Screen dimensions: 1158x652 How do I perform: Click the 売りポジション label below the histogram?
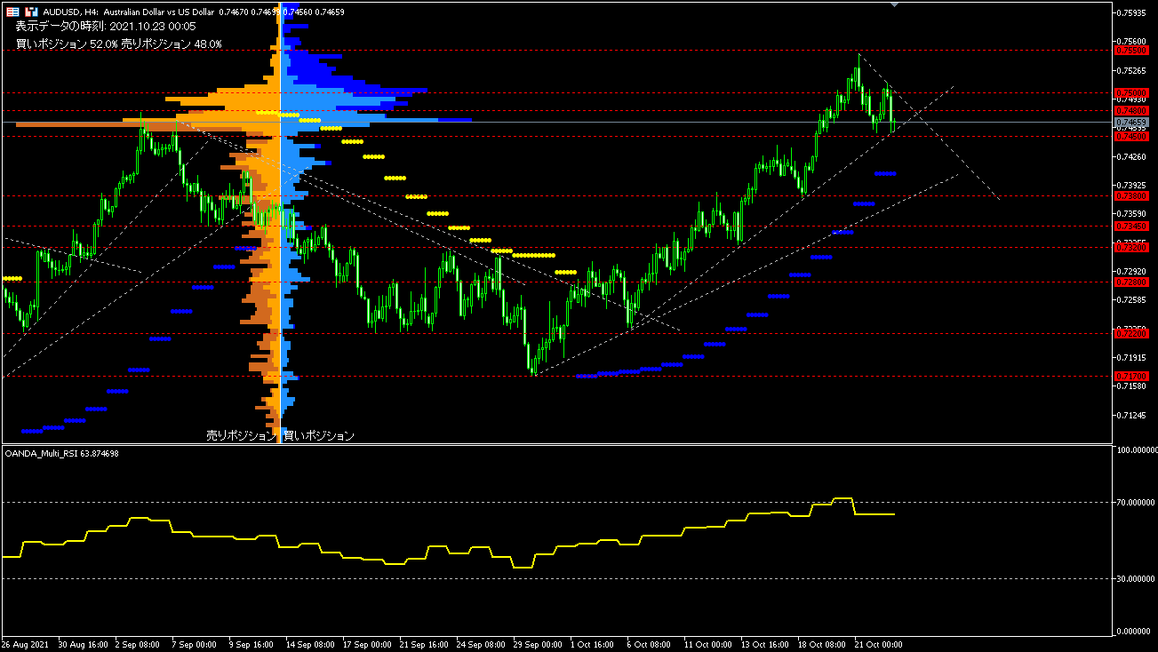click(241, 436)
